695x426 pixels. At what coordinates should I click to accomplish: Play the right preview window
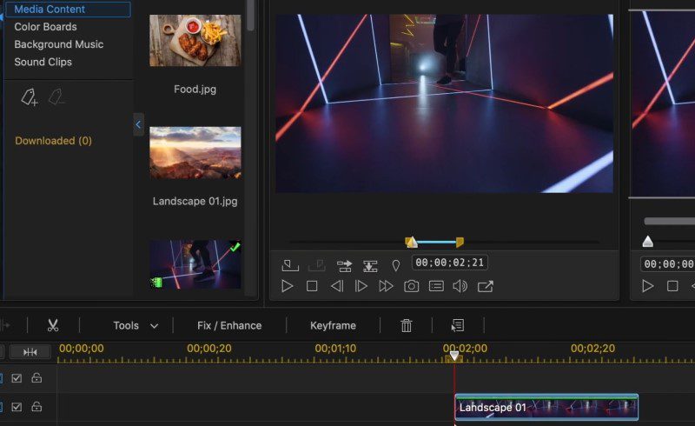tap(647, 286)
